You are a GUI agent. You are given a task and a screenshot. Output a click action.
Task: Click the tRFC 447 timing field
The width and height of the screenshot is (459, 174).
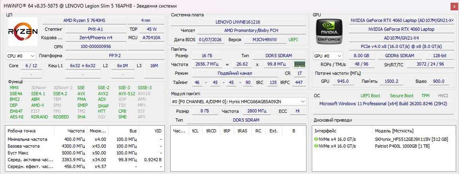(299, 83)
